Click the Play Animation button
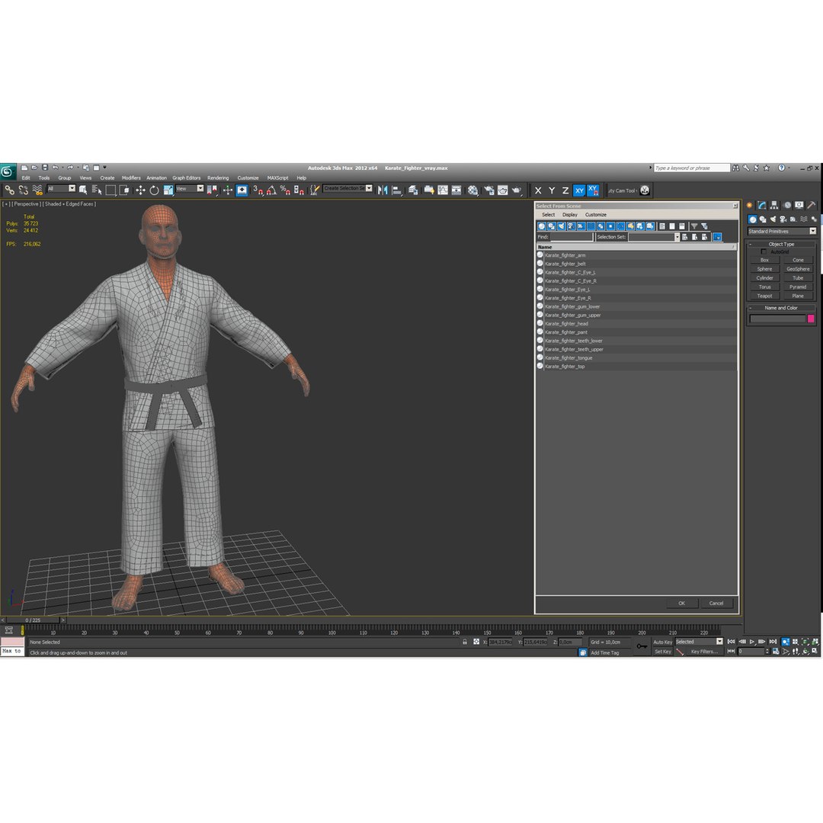 pos(752,642)
